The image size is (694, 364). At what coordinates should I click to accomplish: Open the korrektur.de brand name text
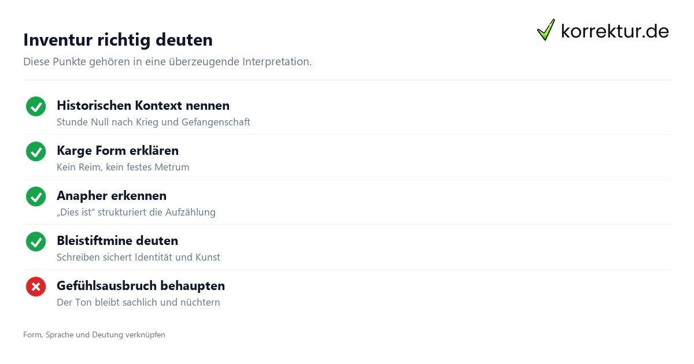click(x=615, y=31)
